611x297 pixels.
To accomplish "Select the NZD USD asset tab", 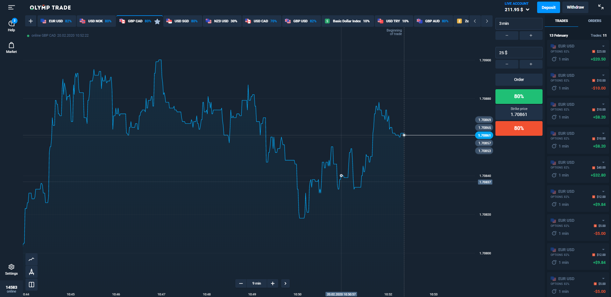I will coord(222,21).
